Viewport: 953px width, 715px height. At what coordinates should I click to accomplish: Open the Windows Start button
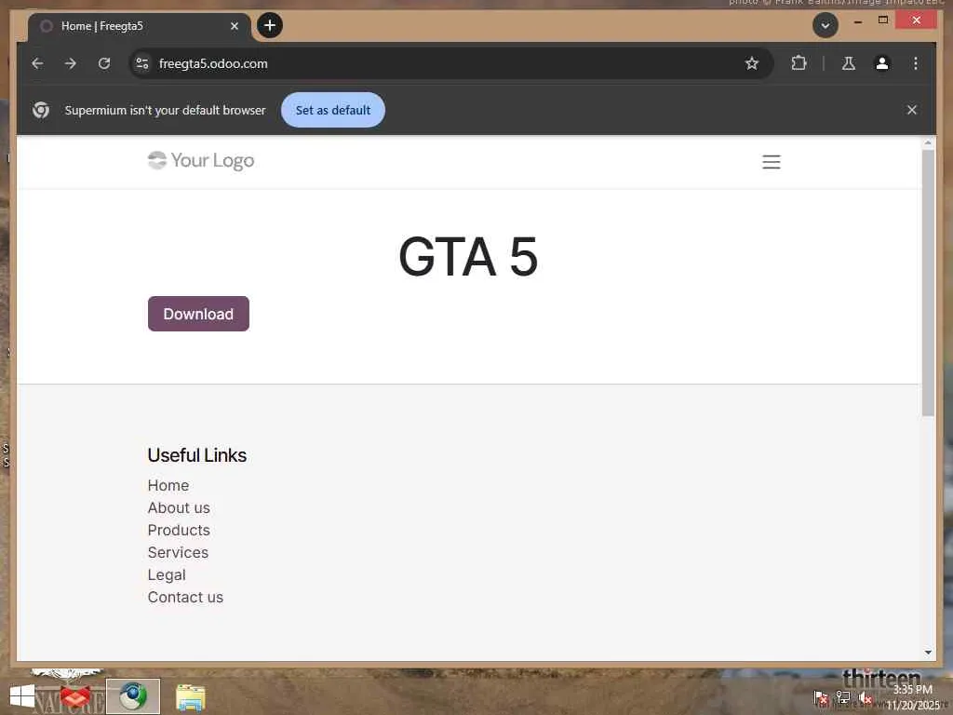coord(22,696)
